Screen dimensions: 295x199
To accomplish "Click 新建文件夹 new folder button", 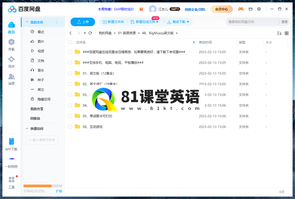I will pos(113,22).
